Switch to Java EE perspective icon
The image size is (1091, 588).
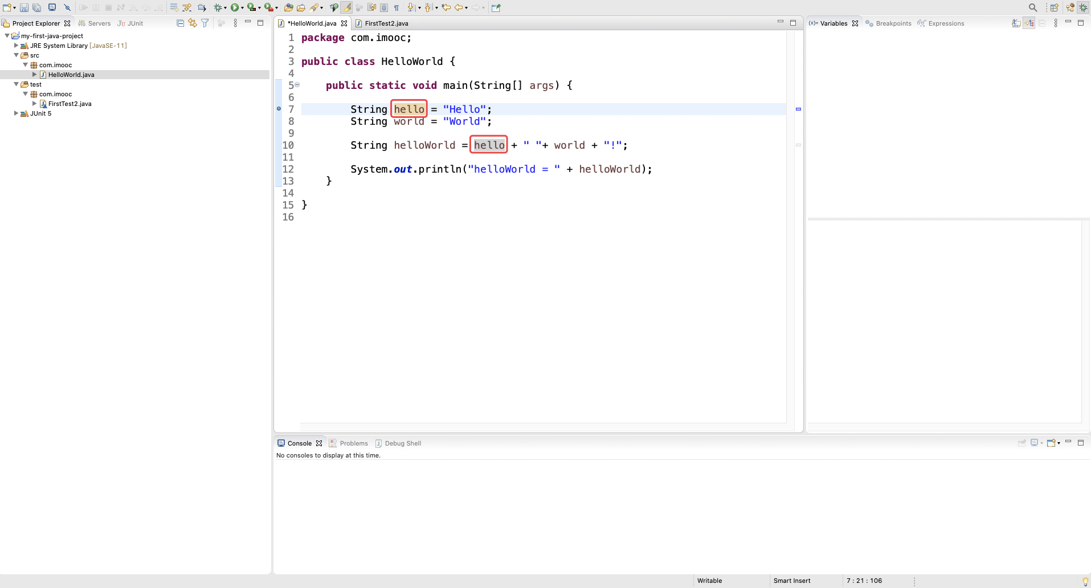pyautogui.click(x=1070, y=7)
